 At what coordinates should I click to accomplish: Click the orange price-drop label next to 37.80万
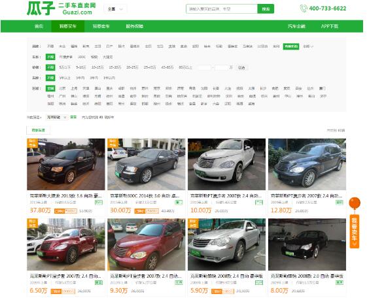65,211
